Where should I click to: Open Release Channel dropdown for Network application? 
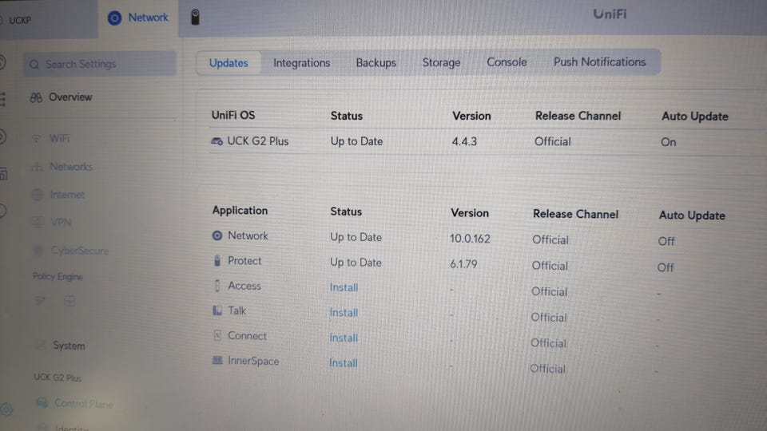coord(550,239)
